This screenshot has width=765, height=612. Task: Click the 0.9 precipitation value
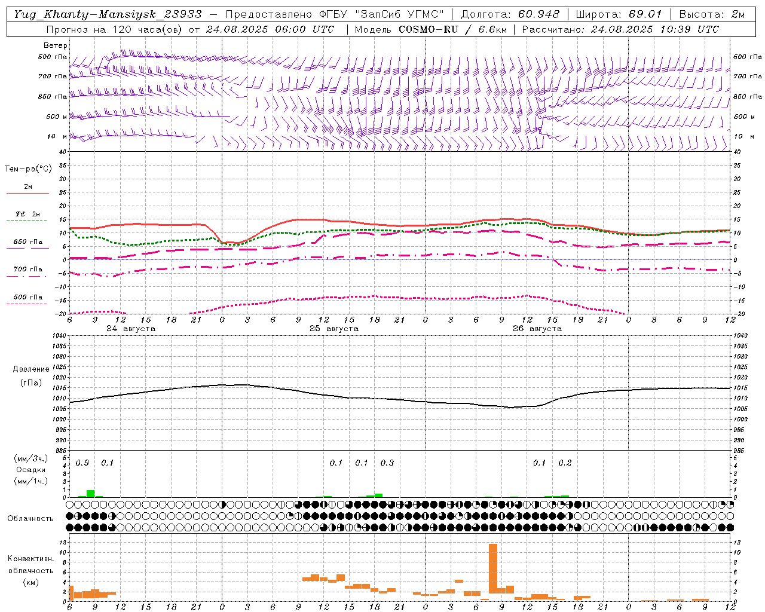(x=82, y=463)
